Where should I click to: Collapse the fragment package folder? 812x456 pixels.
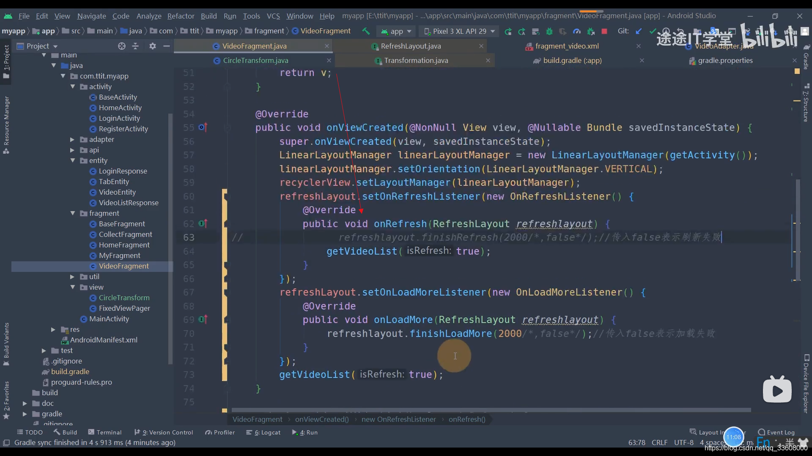[x=72, y=213]
